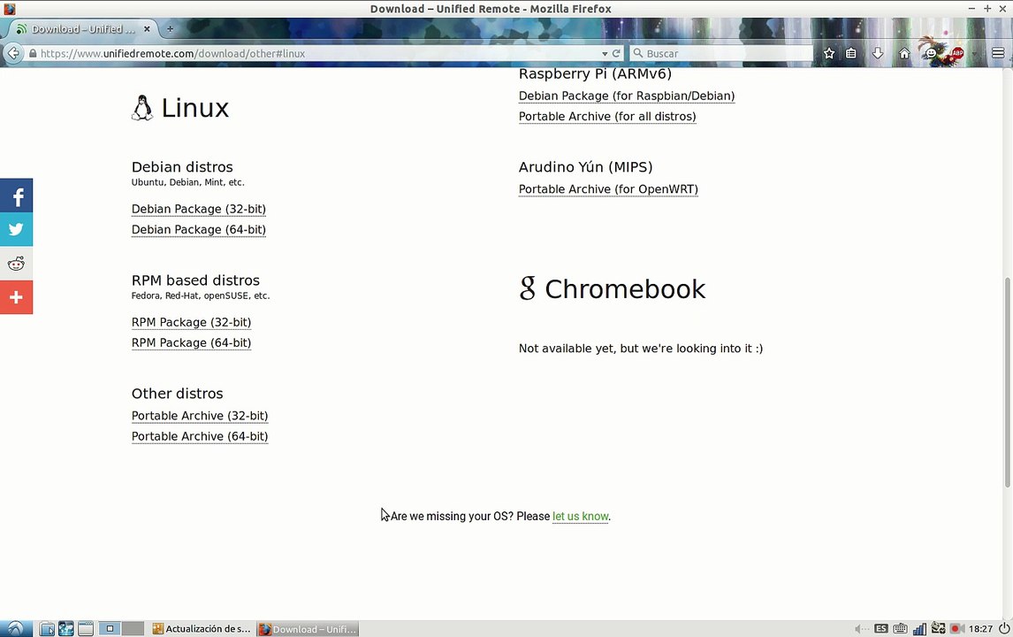Show desktop via taskbar file manager icon

point(47,628)
